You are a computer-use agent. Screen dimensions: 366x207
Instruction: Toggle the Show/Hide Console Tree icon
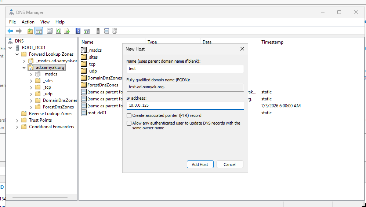click(39, 31)
